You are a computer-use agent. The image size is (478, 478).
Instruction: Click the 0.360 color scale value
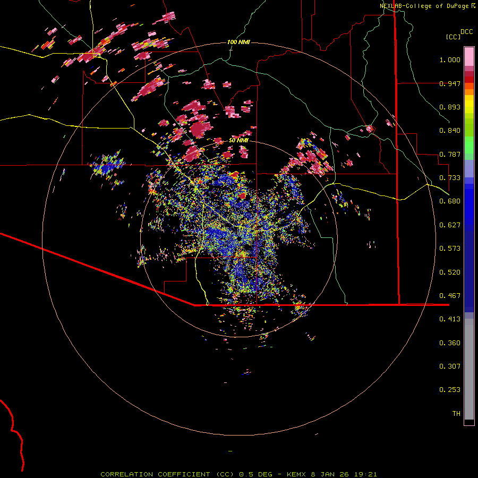coord(450,343)
